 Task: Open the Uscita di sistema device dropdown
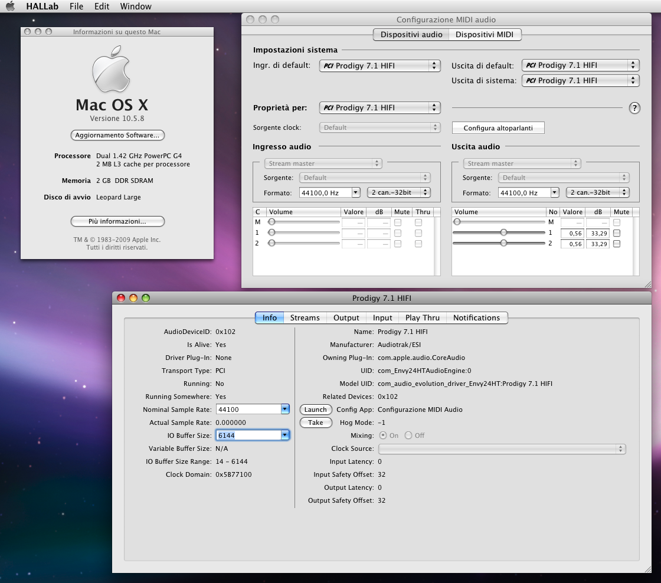(581, 80)
